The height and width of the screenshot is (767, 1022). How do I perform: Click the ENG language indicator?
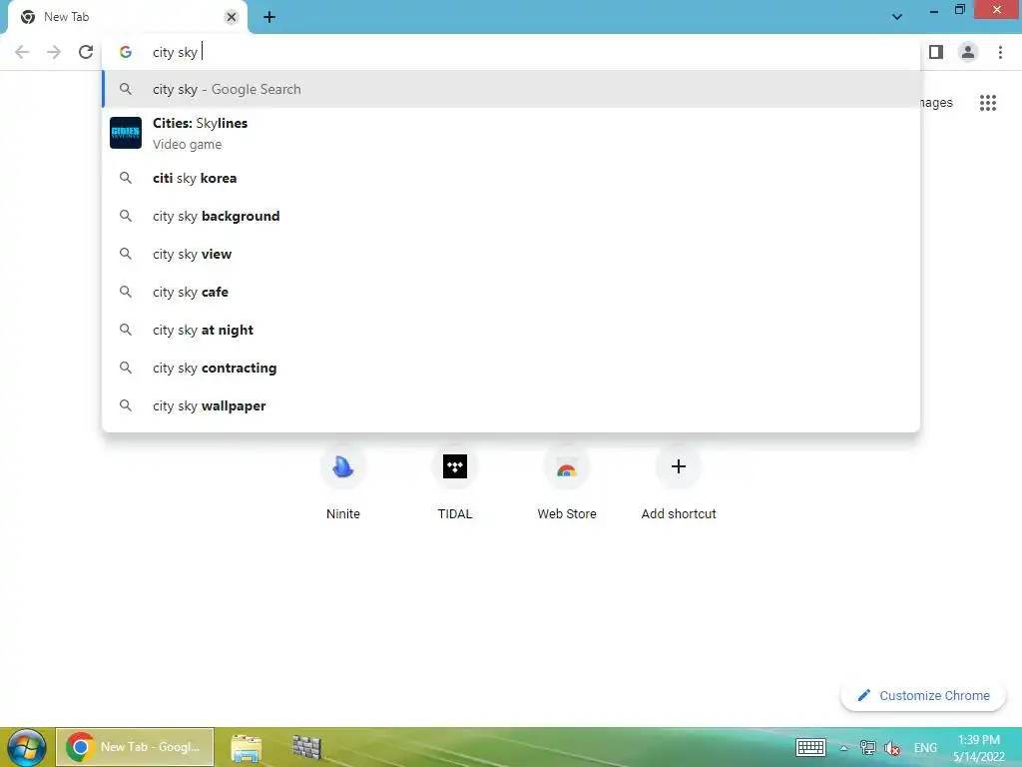coord(925,747)
